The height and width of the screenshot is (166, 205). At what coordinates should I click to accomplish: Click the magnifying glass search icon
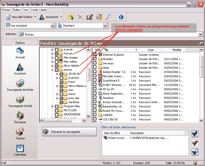click(109, 17)
